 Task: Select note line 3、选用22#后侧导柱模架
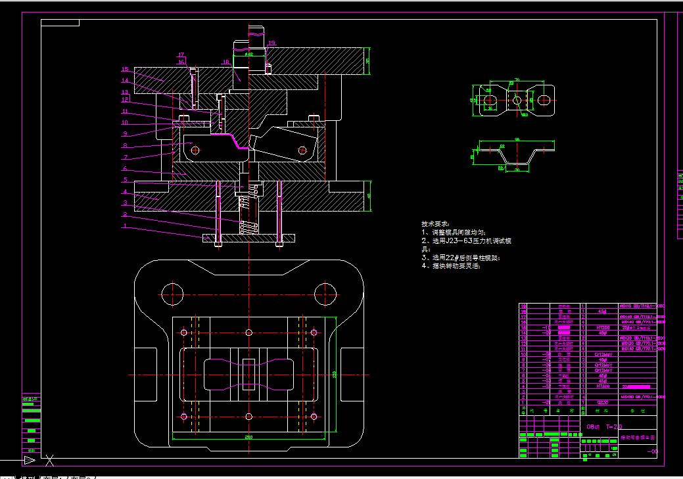pyautogui.click(x=460, y=258)
